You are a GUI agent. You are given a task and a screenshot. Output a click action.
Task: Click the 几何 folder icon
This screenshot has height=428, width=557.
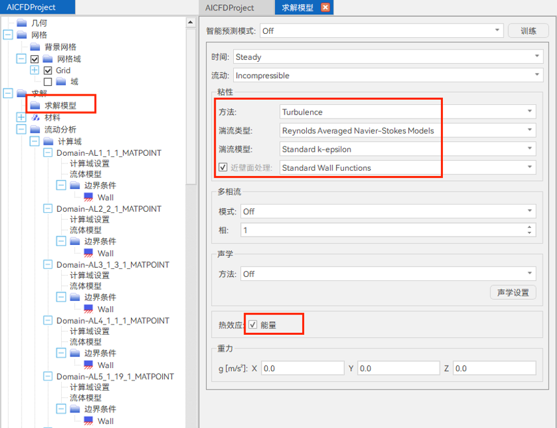point(21,23)
